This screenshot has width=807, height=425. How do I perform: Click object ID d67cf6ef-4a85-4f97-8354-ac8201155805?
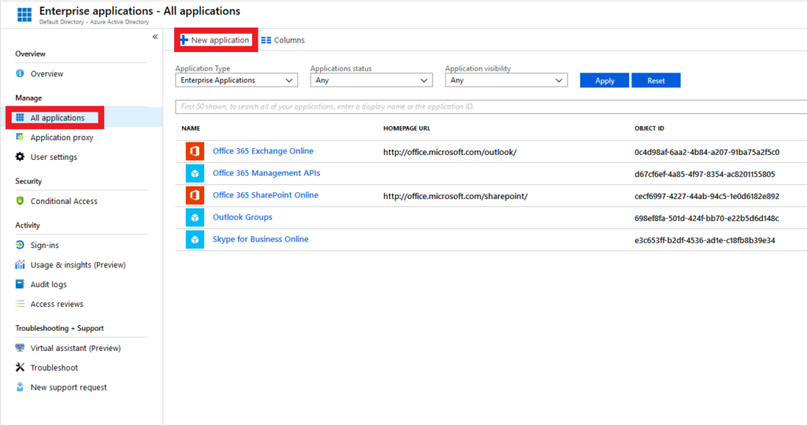click(705, 174)
